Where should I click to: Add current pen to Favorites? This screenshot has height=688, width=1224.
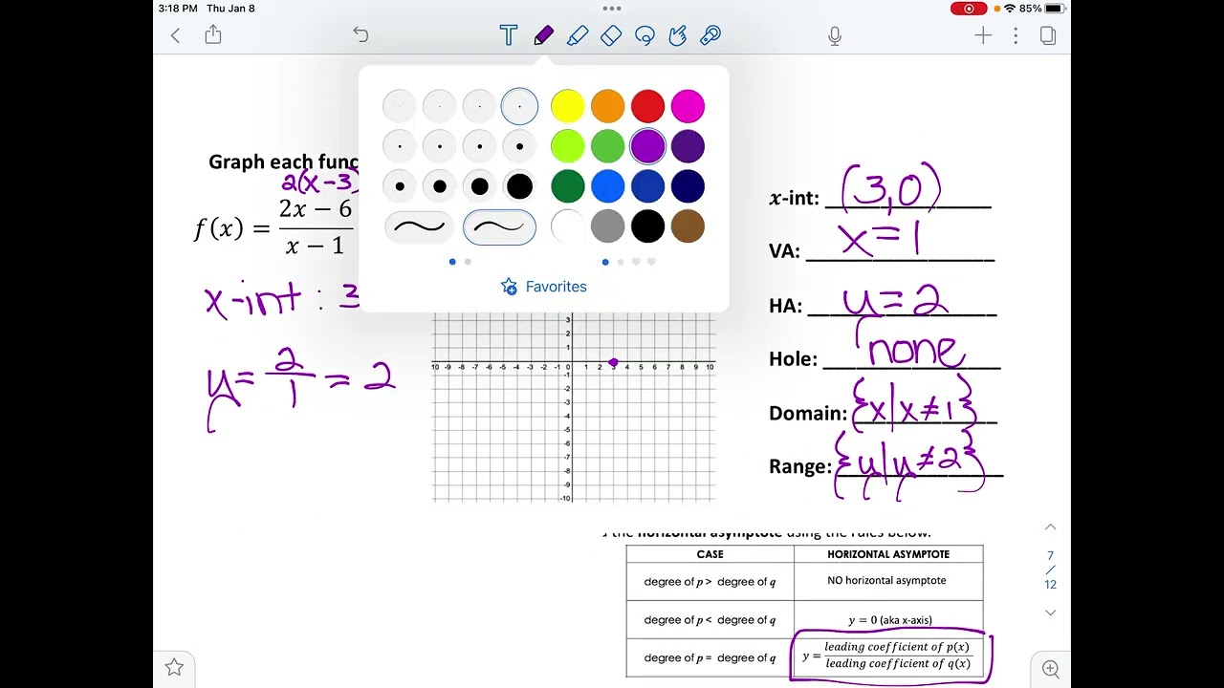(x=543, y=287)
